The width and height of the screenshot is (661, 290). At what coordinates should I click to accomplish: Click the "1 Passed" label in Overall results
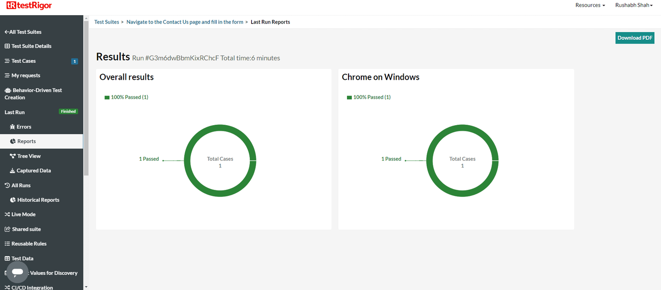[x=149, y=159]
